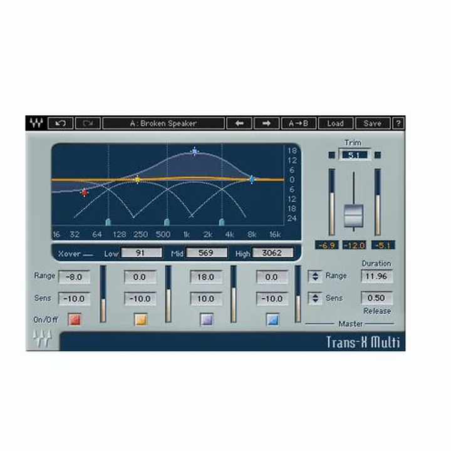The image size is (451, 451).
Task: Open the 'A: Broken Speaker' preset display
Action: click(x=163, y=123)
